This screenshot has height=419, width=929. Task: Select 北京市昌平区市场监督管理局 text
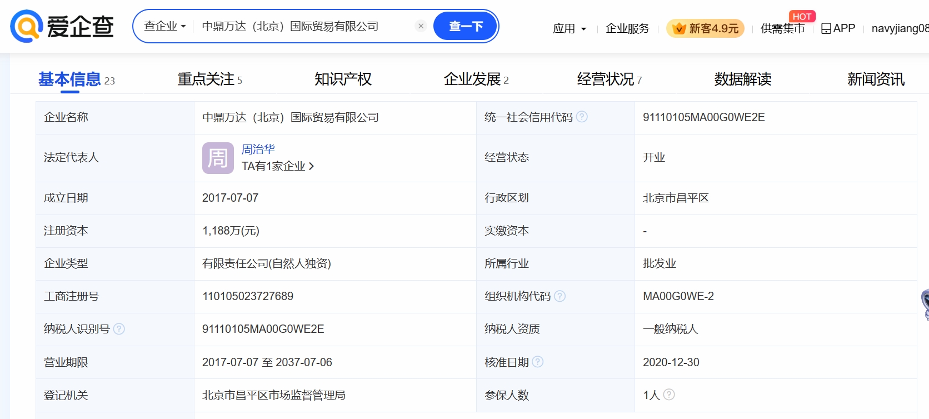[274, 395]
